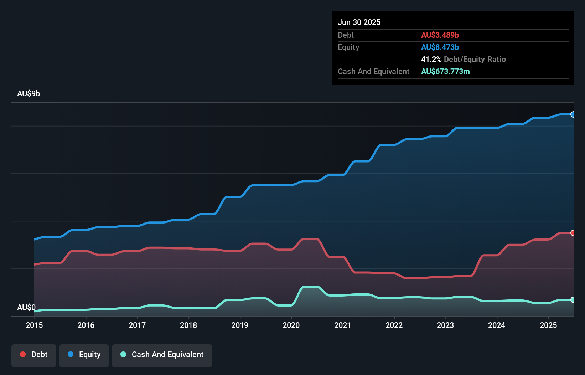
Task: Toggle the Cash And Equivalent series visibility
Action: (x=162, y=355)
